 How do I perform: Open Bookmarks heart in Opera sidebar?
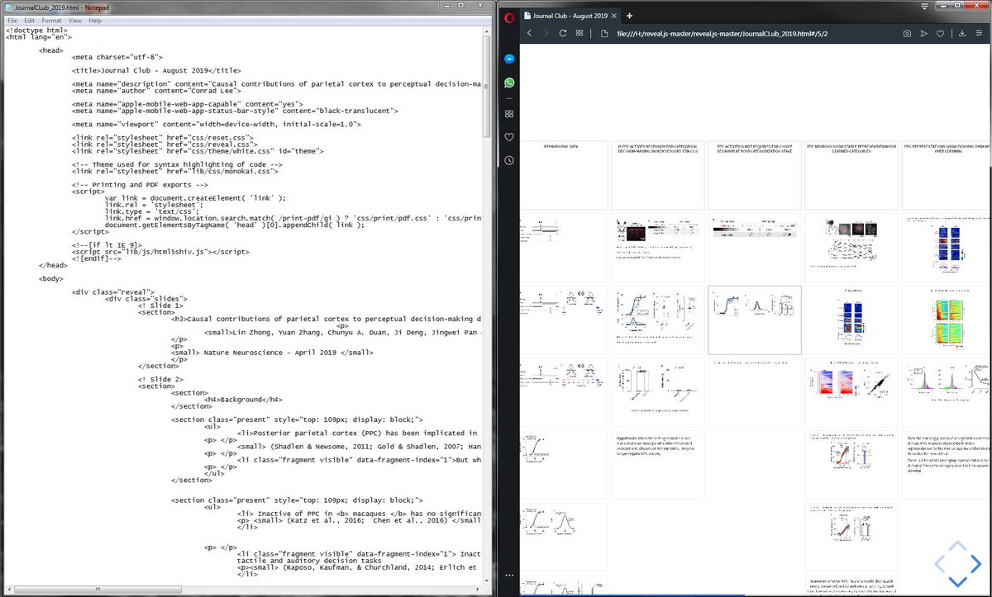509,137
